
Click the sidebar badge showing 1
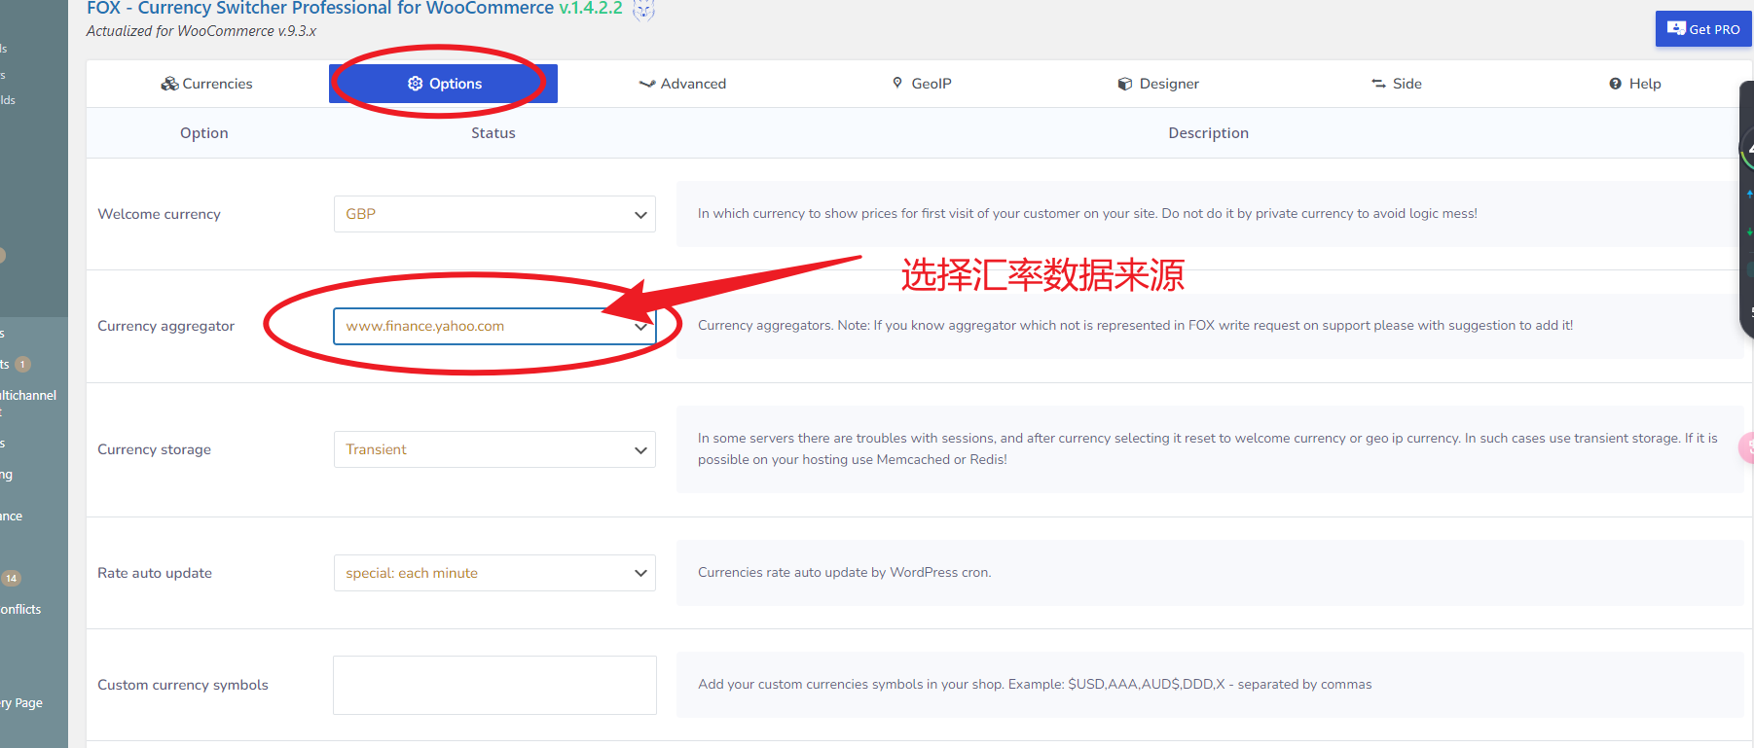[x=22, y=364]
